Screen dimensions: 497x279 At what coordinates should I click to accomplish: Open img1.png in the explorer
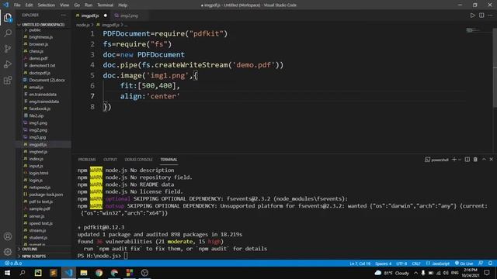38,122
